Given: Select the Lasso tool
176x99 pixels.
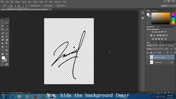Looking at the screenshot, I should click(x=2, y=26).
